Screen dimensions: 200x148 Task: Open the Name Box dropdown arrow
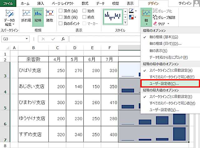tap(27, 39)
